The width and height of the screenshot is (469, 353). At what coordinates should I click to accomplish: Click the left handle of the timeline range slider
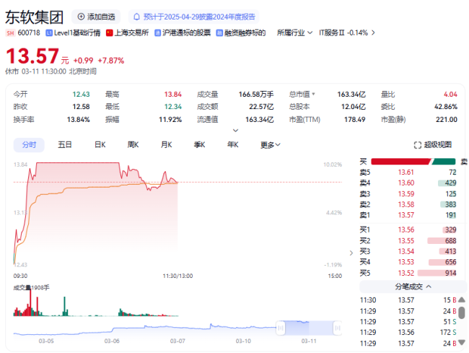[281, 328]
